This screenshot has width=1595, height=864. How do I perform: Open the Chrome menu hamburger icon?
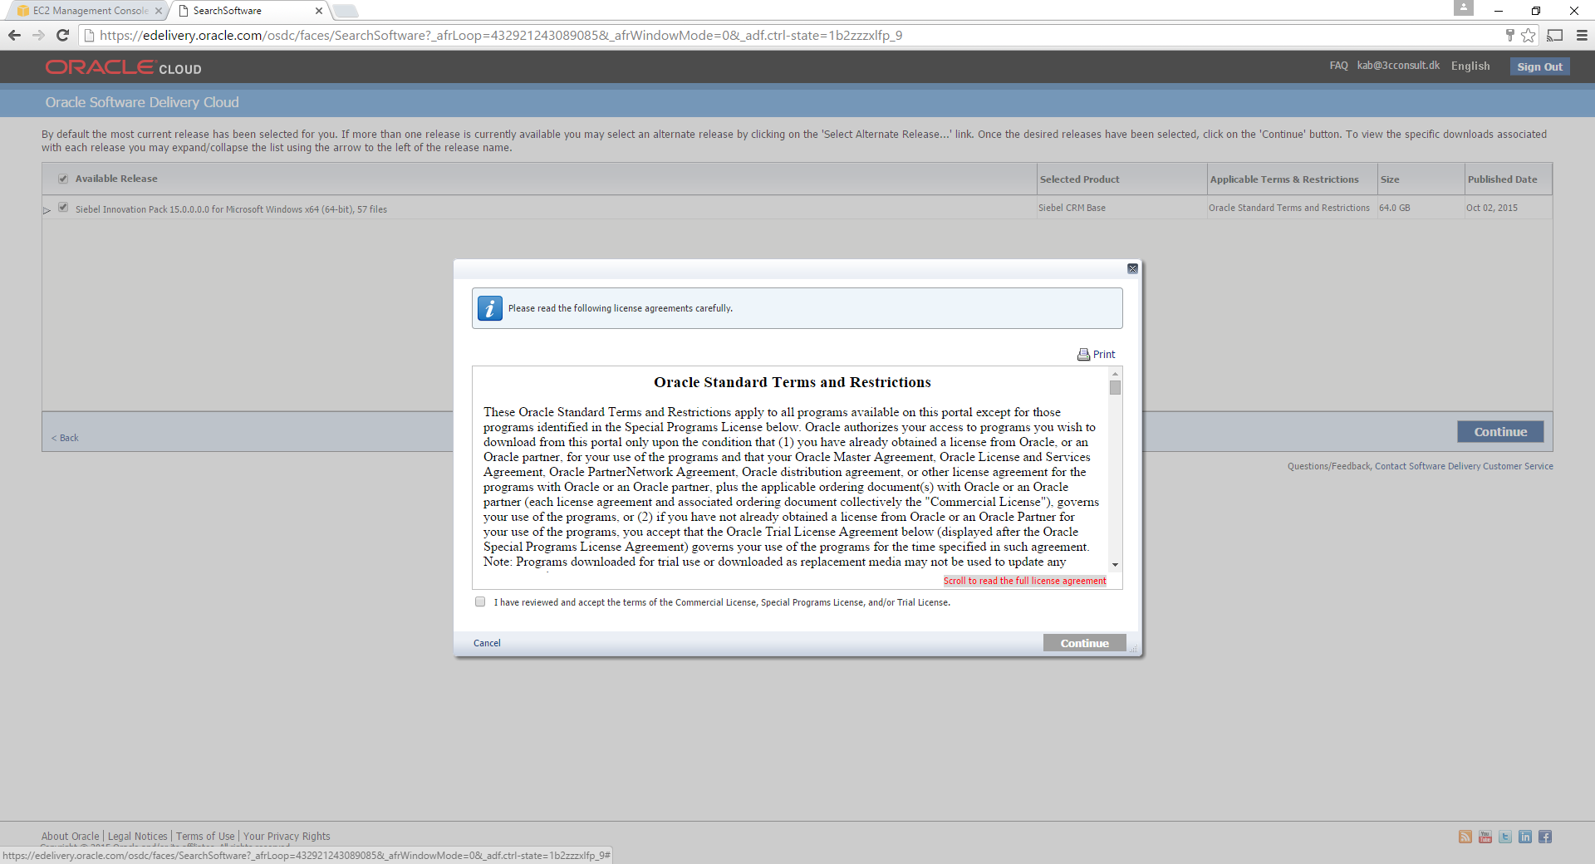(1582, 35)
